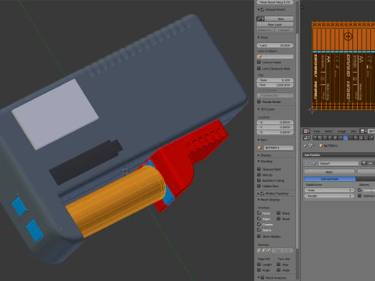Open the Render properties tab
The height and width of the screenshot is (281, 375).
315,137
